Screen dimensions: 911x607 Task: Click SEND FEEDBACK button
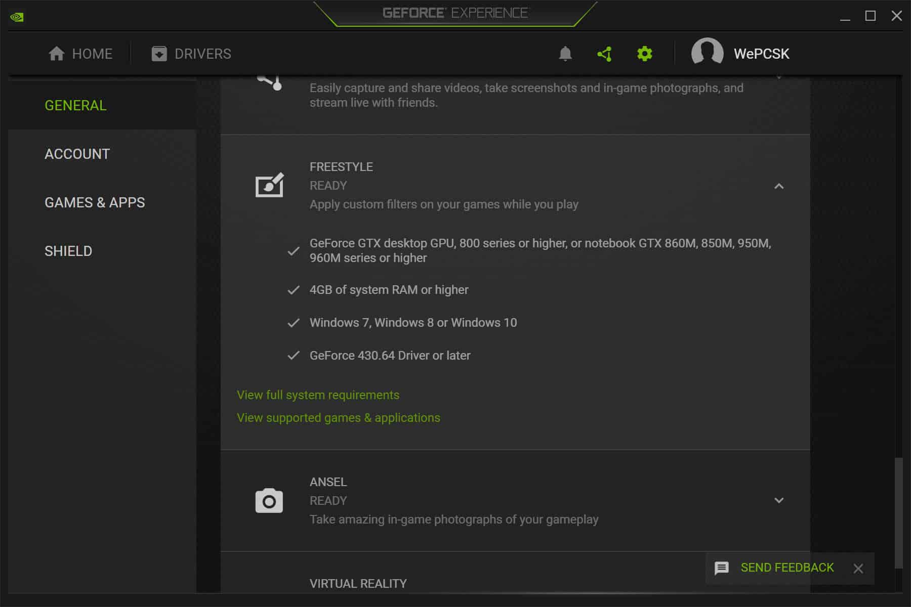(787, 568)
